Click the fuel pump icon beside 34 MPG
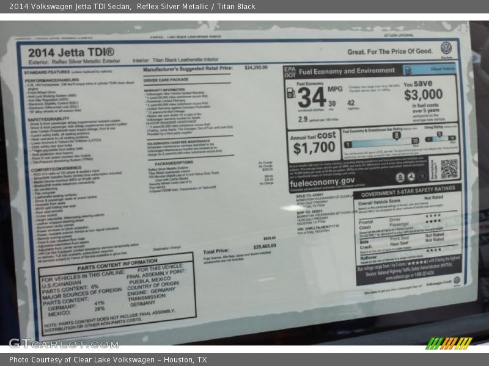This screenshot has width=489, height=366. tap(291, 93)
